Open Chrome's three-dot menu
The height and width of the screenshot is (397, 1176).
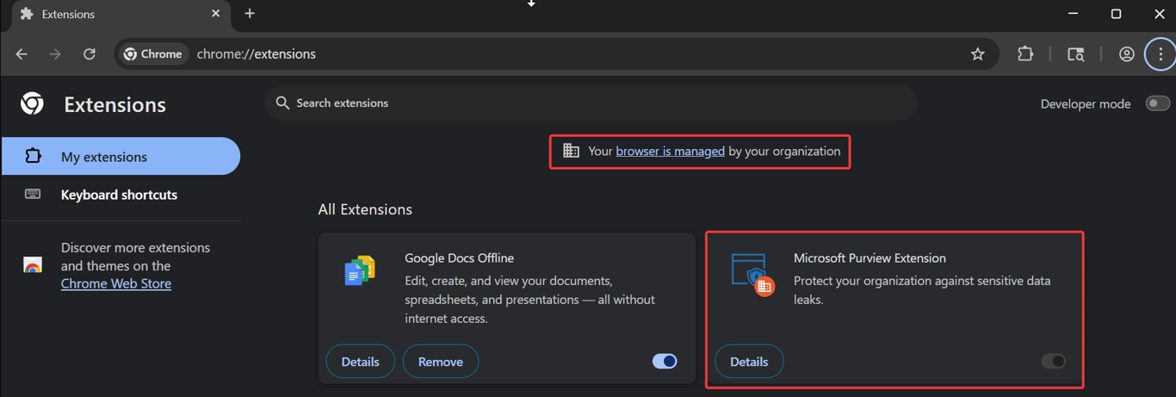pyautogui.click(x=1160, y=54)
